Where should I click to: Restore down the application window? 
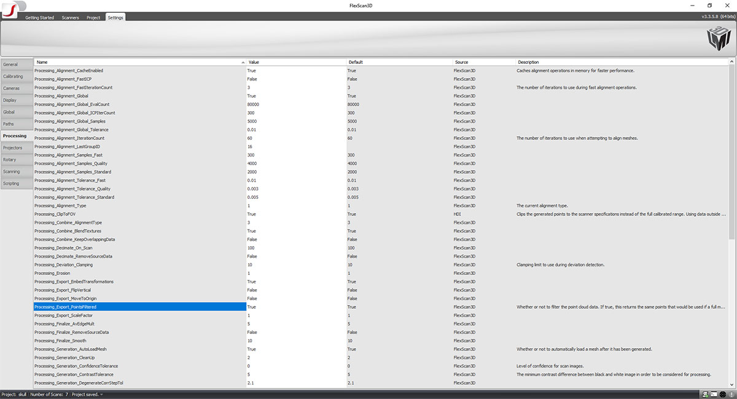click(709, 5)
